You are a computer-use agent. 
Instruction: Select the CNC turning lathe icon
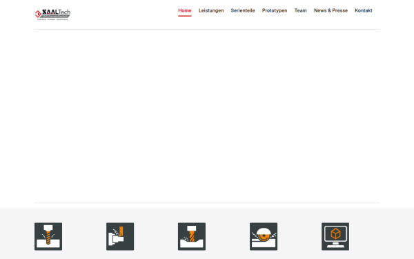pyautogui.click(x=120, y=236)
